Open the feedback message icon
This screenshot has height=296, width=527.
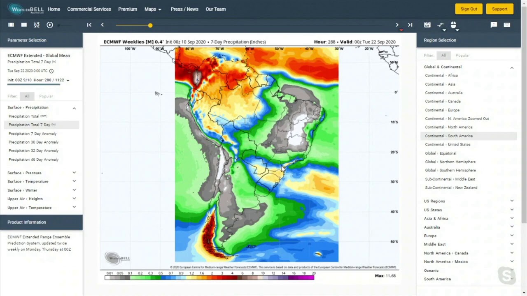pyautogui.click(x=494, y=25)
